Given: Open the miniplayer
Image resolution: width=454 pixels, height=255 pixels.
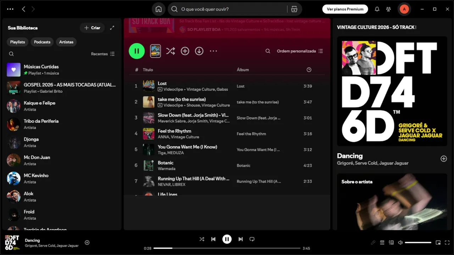Looking at the screenshot, I should (x=438, y=243).
